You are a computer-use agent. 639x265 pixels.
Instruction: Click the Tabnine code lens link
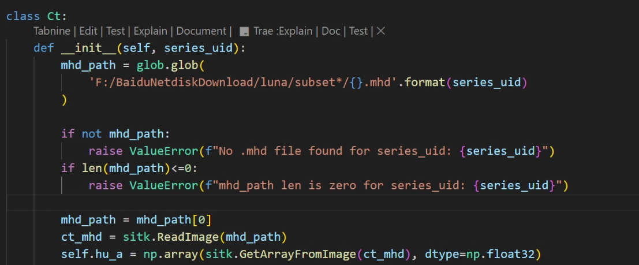pos(53,31)
